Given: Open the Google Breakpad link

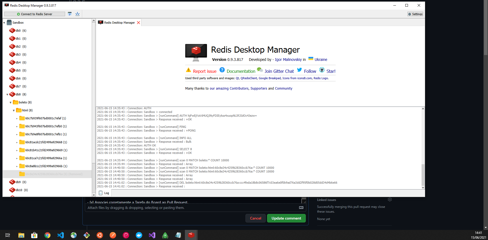Looking at the screenshot, I should (269, 78).
